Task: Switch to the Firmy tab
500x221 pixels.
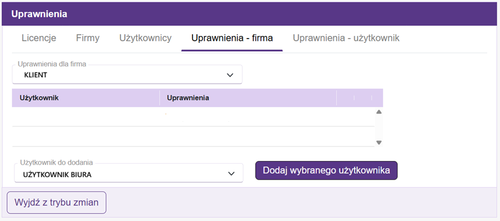Action: [x=88, y=38]
